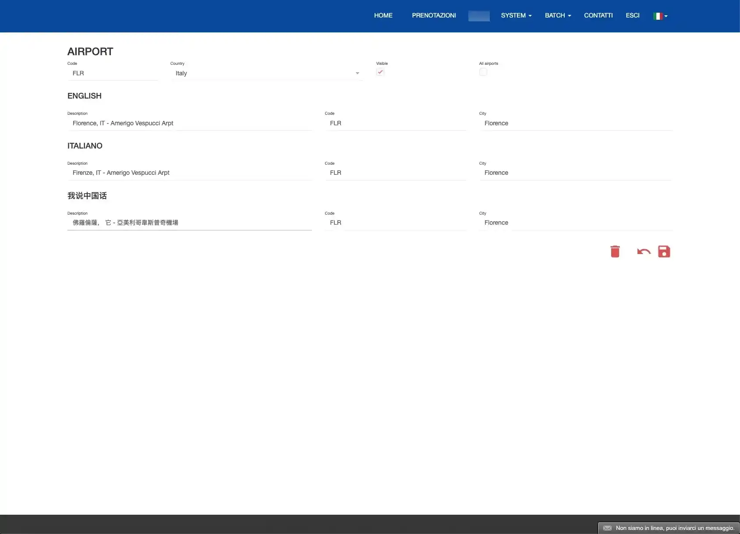740x534 pixels.
Task: Click the floppy disk save icon
Action: coord(664,251)
